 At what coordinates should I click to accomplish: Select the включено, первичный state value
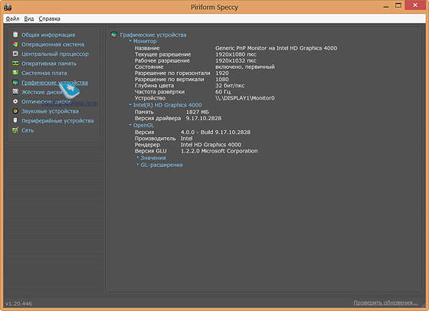[245, 67]
